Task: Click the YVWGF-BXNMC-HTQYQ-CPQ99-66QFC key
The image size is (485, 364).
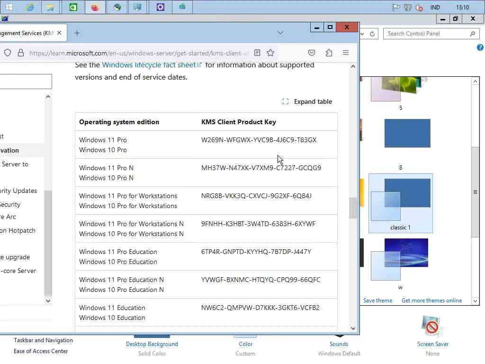Action: 261,280
